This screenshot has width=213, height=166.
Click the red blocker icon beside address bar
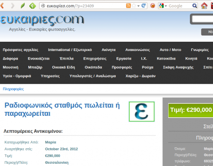pyautogui.click(x=153, y=6)
